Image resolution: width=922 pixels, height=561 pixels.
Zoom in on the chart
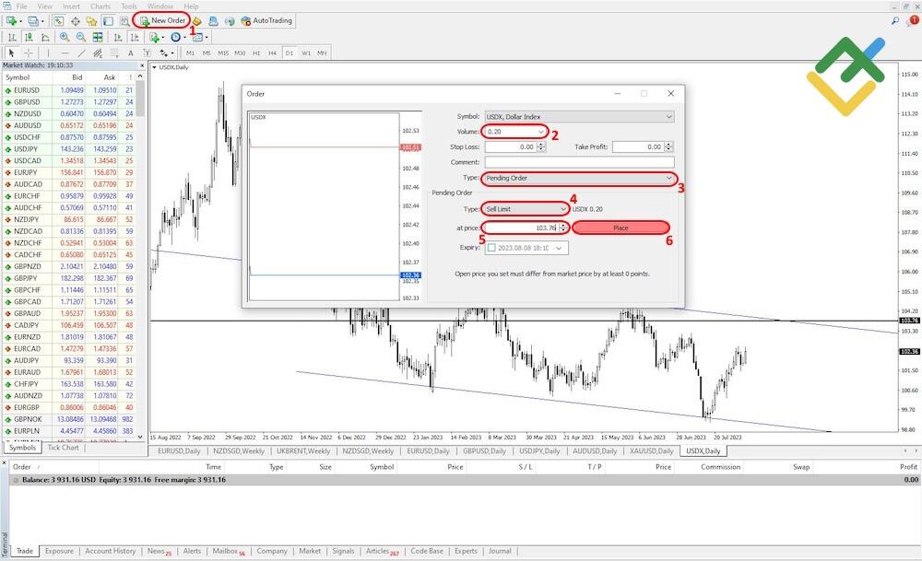64,37
